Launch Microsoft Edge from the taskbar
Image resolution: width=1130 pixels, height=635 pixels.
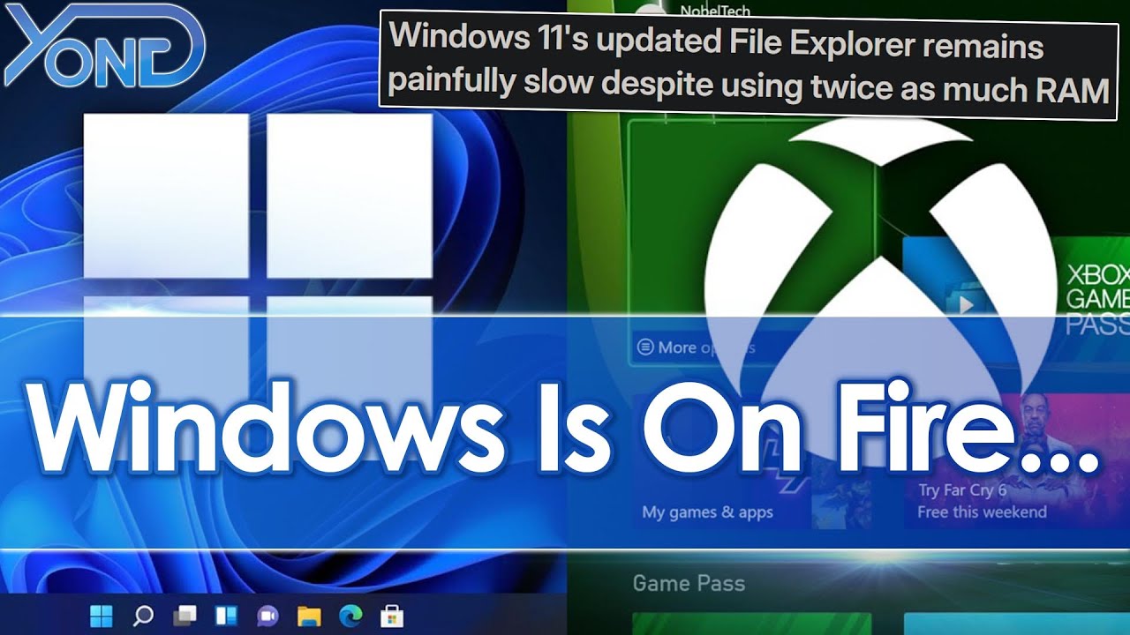(350, 615)
